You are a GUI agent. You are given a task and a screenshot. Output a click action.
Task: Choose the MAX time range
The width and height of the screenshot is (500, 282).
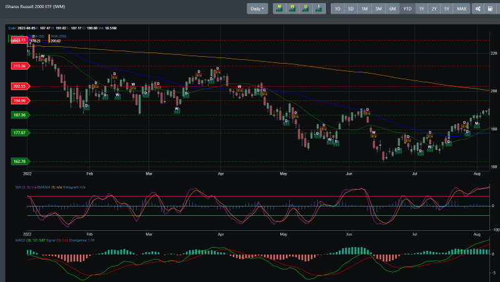(461, 9)
